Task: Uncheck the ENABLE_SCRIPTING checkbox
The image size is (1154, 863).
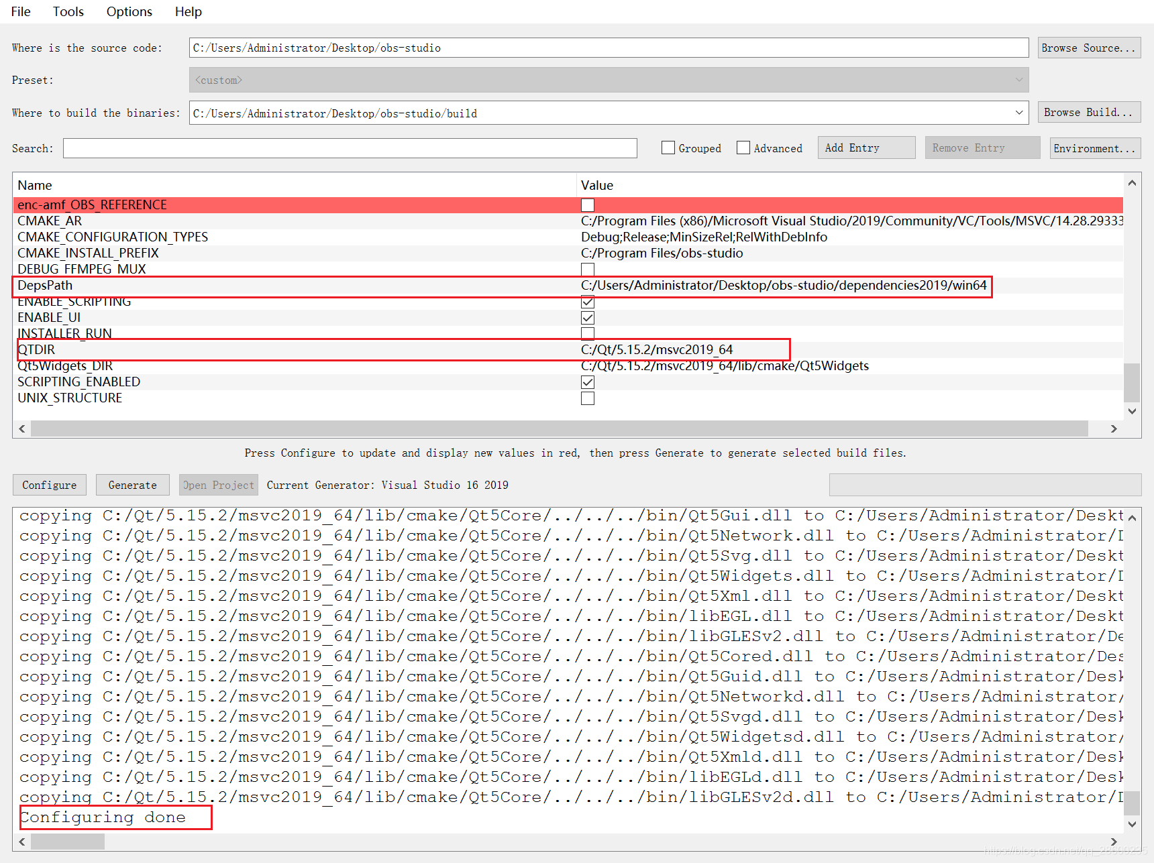Action: (x=588, y=302)
